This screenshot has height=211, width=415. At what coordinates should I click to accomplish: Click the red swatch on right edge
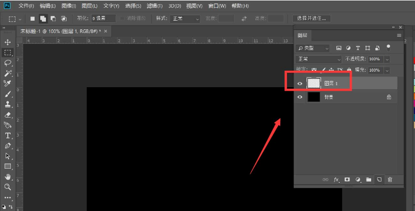[x=414, y=60]
